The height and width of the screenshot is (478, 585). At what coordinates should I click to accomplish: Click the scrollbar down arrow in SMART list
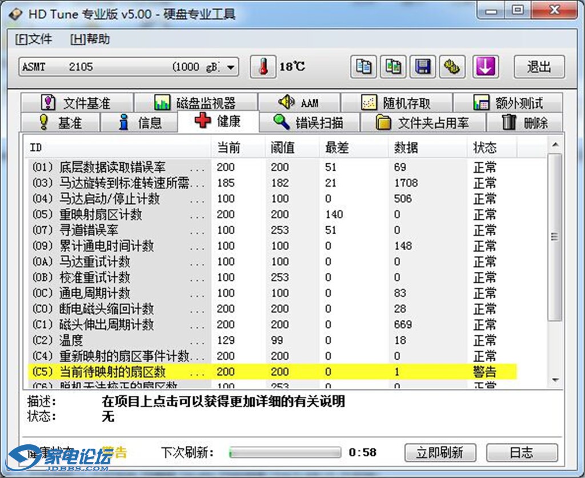coord(555,380)
